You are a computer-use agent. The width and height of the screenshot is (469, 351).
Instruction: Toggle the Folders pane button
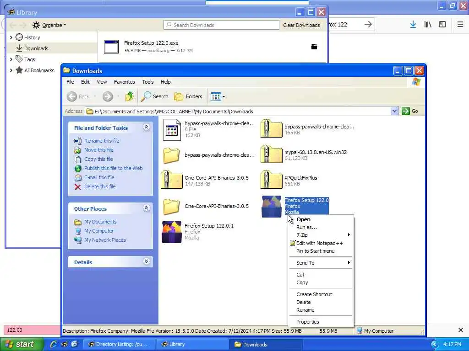coord(188,96)
